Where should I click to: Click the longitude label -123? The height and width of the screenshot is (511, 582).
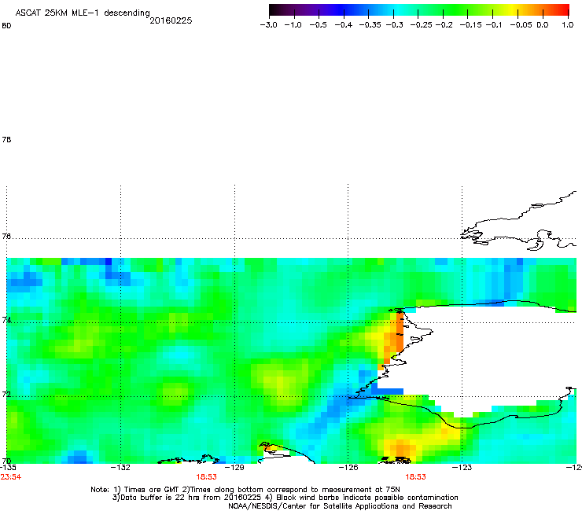(x=462, y=467)
